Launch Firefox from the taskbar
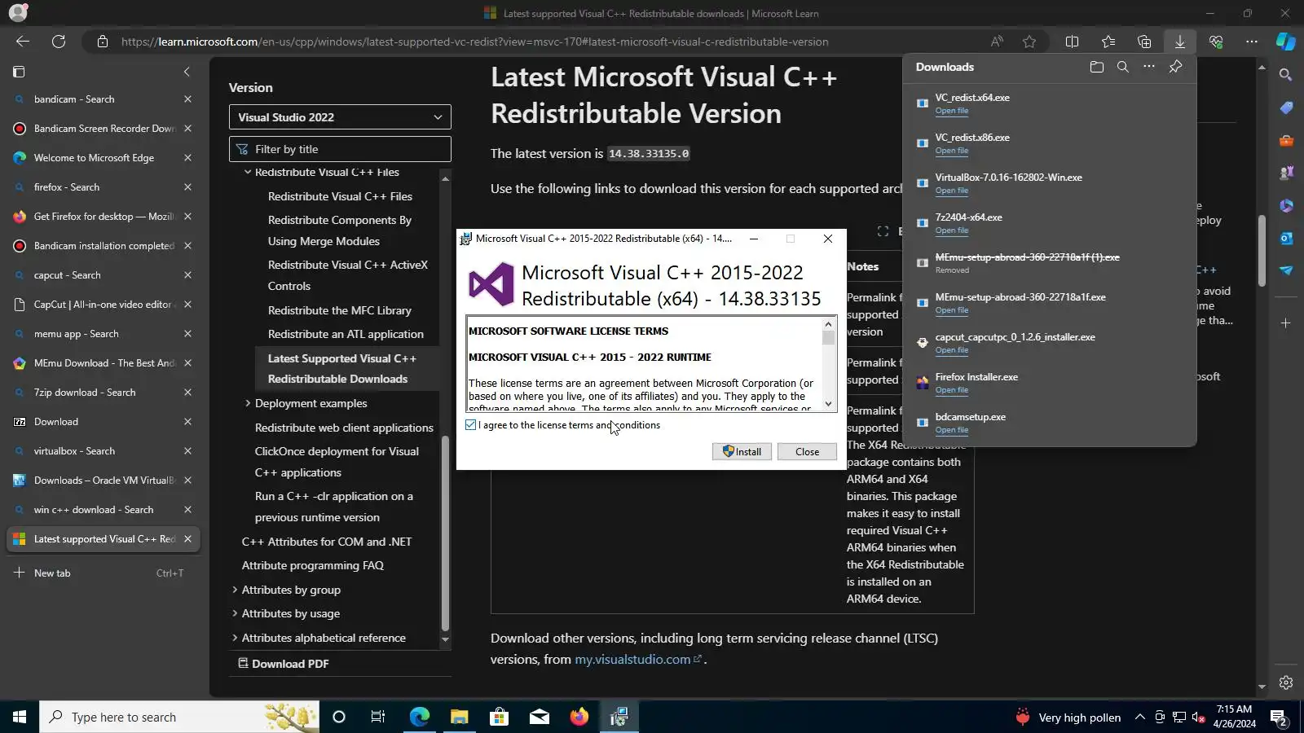 pos(579,717)
